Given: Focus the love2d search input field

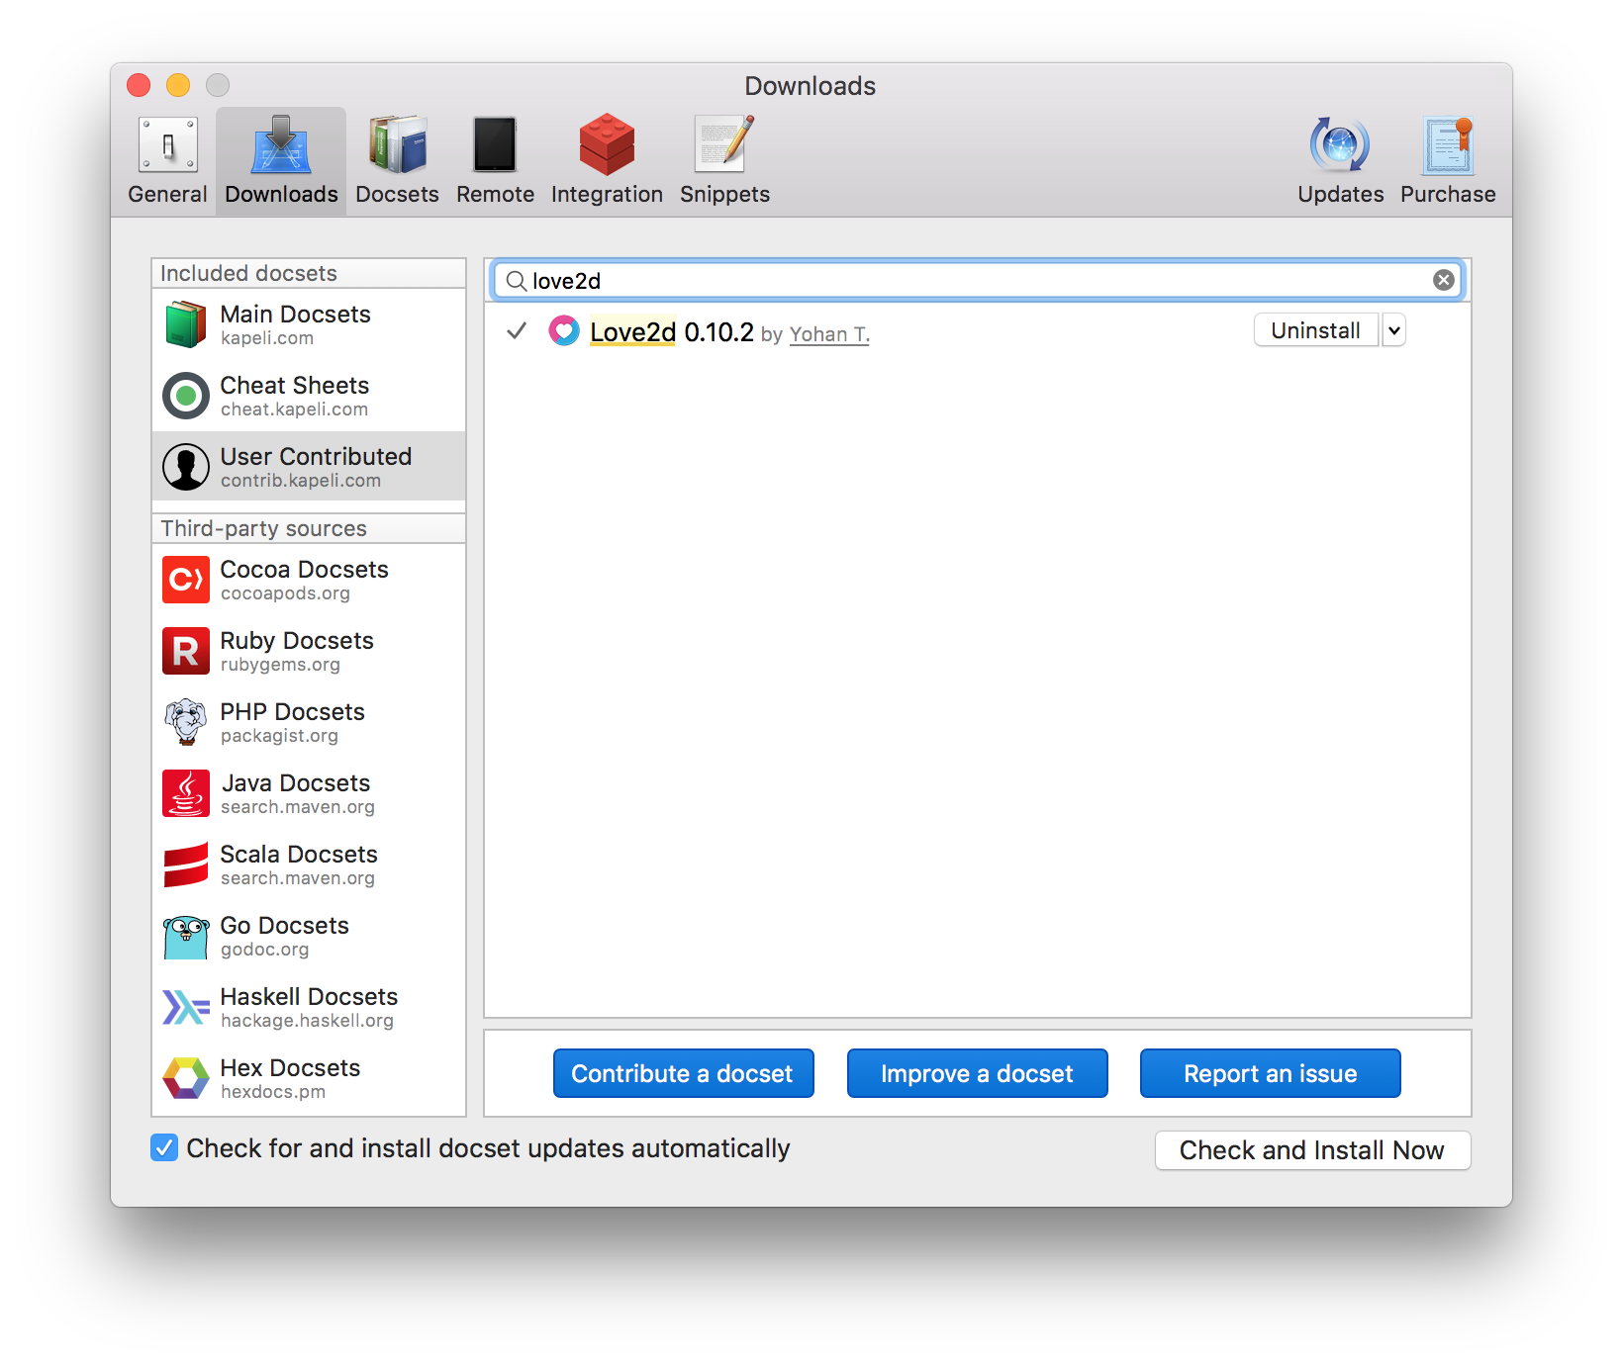Looking at the screenshot, I should 978,280.
